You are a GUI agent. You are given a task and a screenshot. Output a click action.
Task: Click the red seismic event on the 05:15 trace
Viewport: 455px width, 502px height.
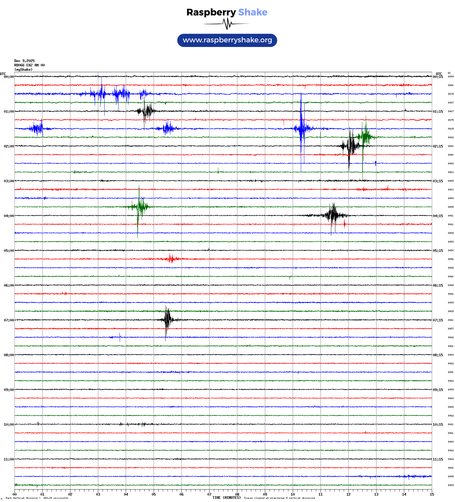(x=171, y=259)
